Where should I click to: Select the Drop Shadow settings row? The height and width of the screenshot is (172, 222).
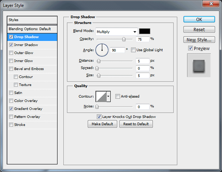(32, 37)
